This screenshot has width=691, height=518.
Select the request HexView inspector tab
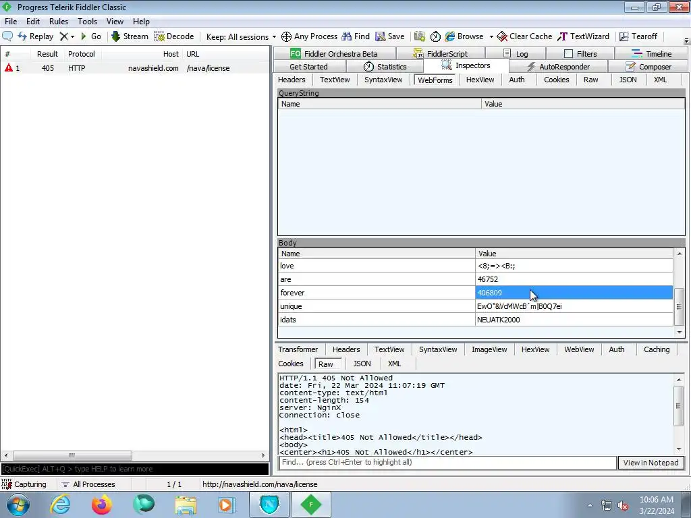[x=480, y=80]
